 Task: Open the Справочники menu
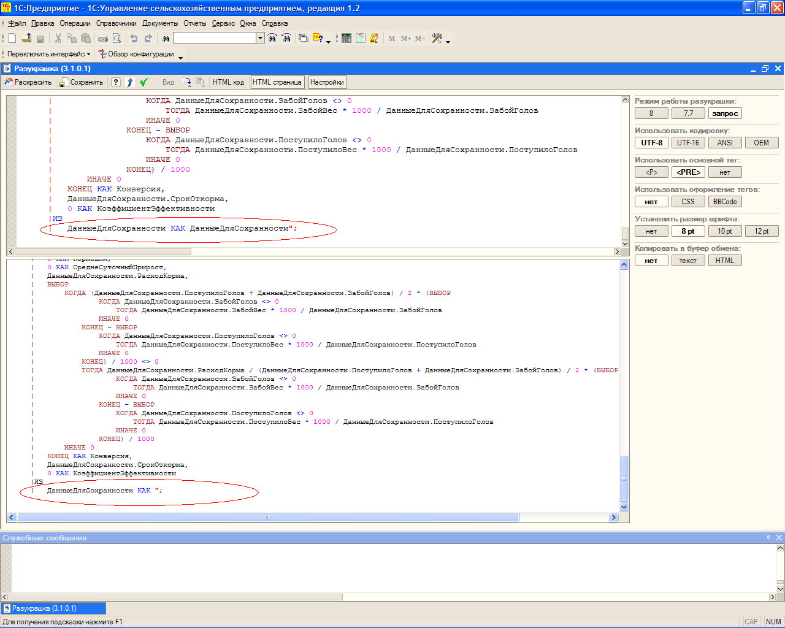coord(117,23)
